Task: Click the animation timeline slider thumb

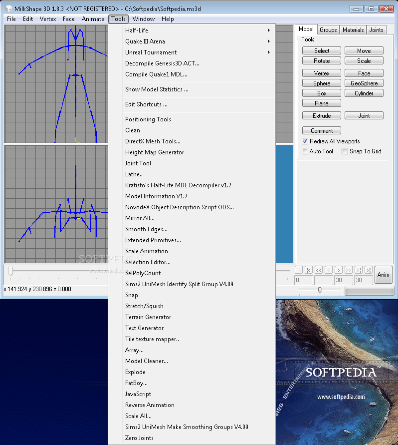Action: [x=10, y=271]
